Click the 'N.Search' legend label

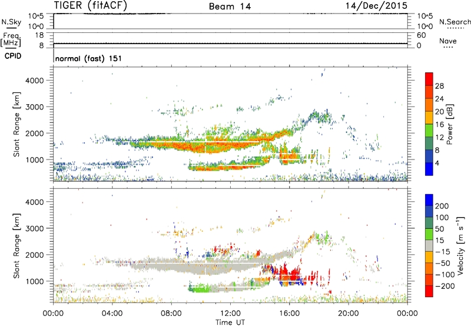[x=455, y=22]
